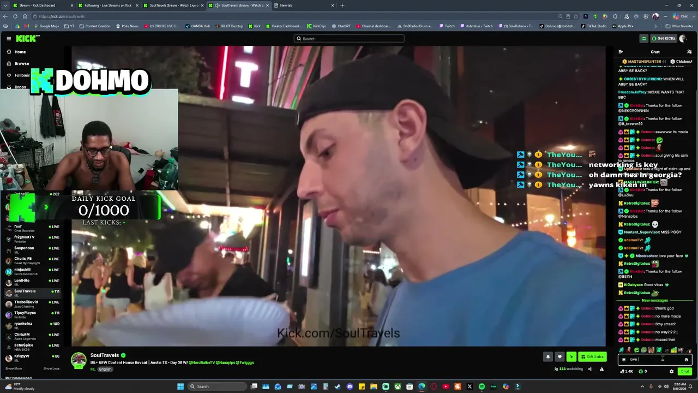Open ninjaskiii channel in following list
The image size is (698, 393).
[x=32, y=271]
